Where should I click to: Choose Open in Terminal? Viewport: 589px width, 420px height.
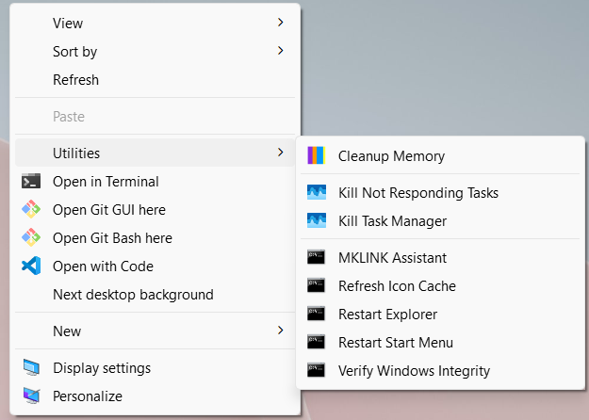click(x=155, y=182)
